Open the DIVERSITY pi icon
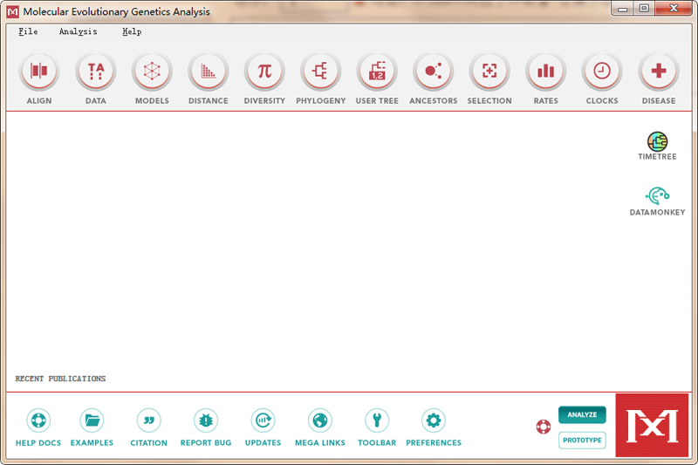This screenshot has height=465, width=698. (x=264, y=72)
